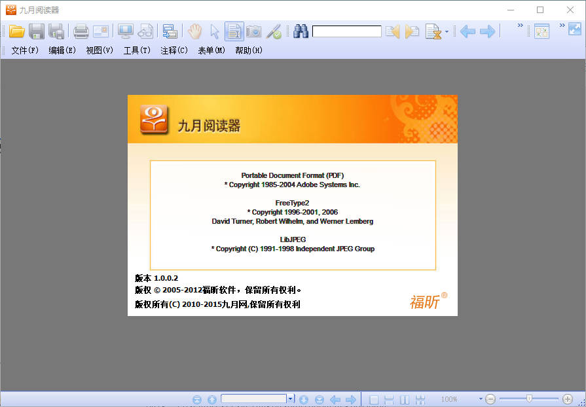The image size is (586, 407).
Task: Go to the previous page in status bar
Action: (x=212, y=400)
